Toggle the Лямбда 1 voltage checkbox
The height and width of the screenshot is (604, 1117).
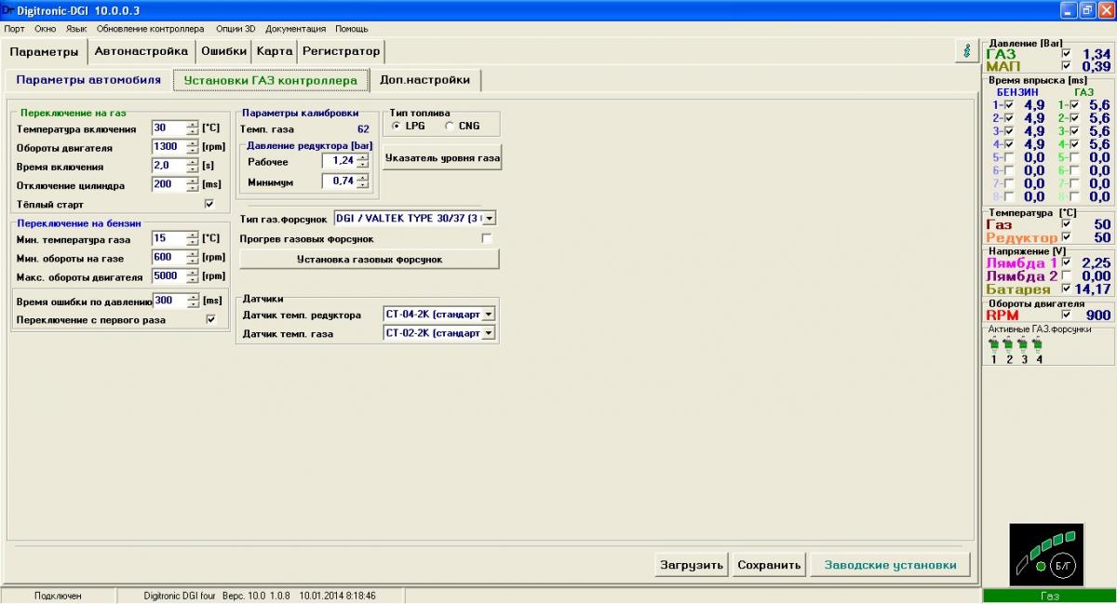coord(1067,263)
